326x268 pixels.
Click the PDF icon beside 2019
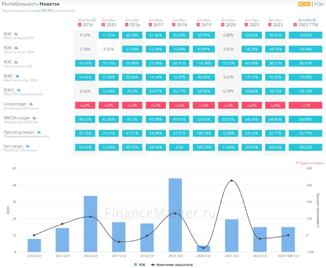click(198, 25)
